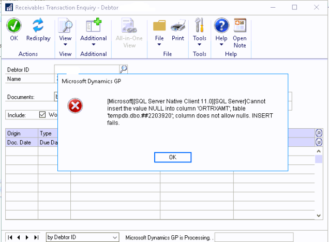Click the scrollbar down arrow in grid

coord(319,215)
